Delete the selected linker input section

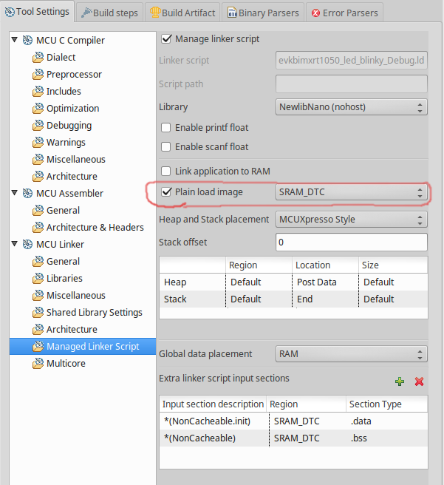tap(419, 381)
